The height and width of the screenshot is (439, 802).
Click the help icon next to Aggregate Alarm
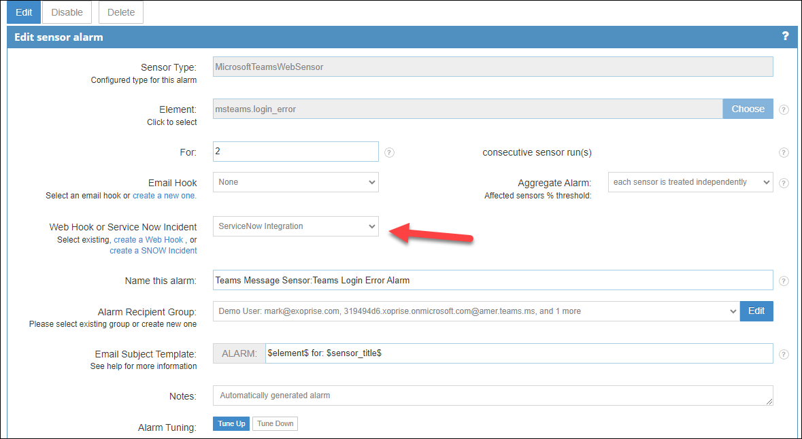point(784,182)
